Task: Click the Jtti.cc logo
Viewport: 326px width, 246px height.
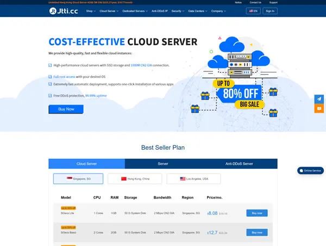Action: click(64, 11)
